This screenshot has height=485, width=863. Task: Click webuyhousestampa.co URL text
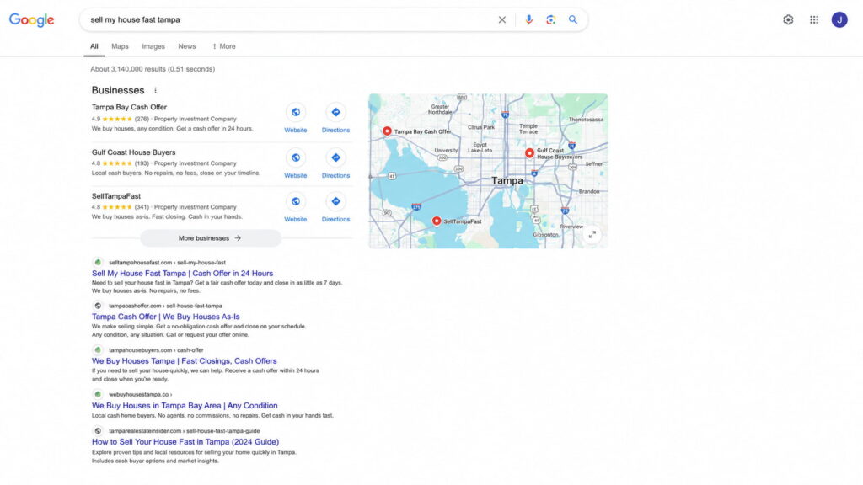click(x=140, y=394)
